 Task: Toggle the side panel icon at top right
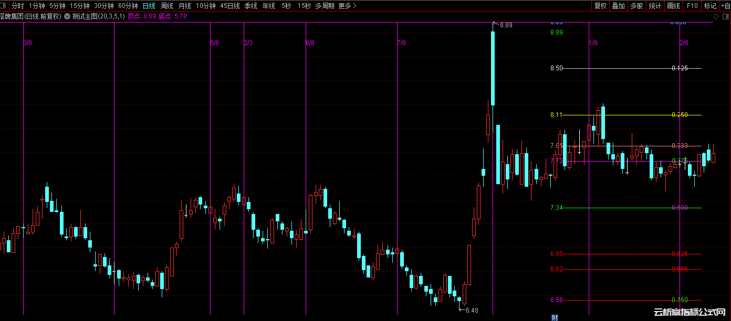click(725, 17)
